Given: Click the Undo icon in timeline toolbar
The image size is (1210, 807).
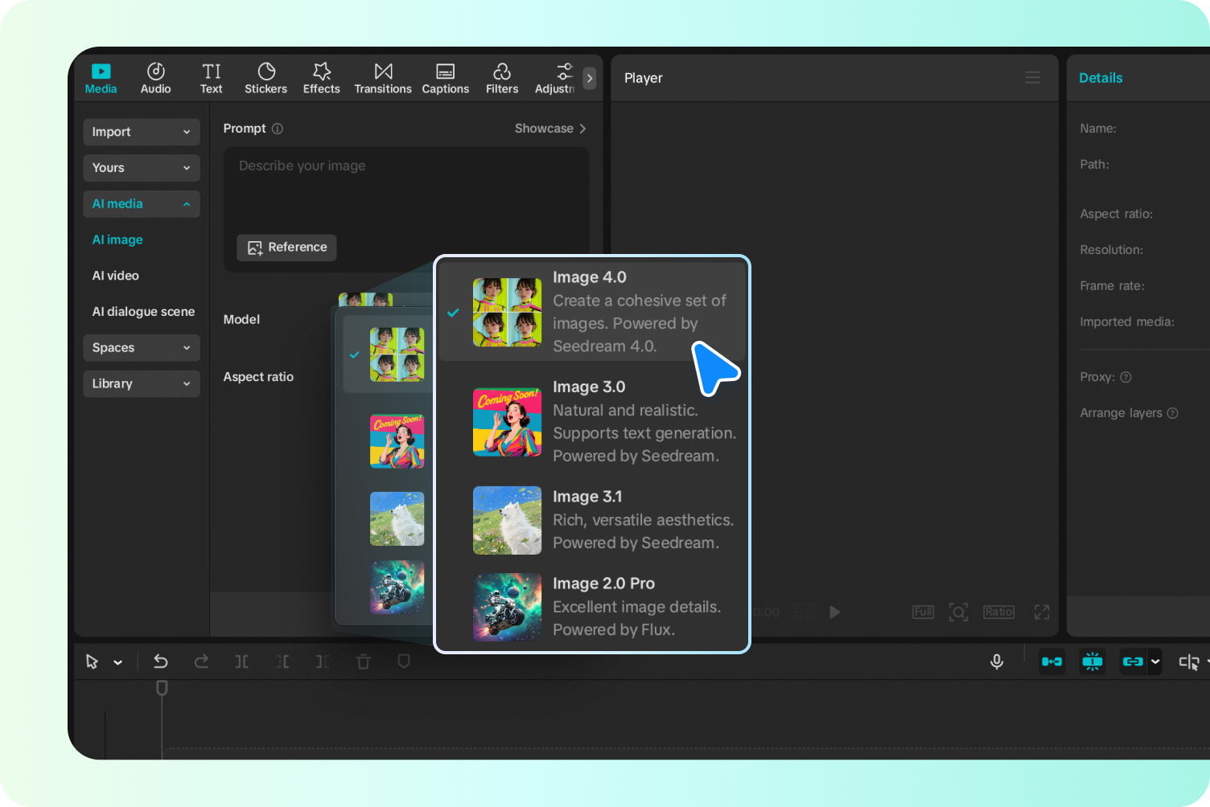Looking at the screenshot, I should pyautogui.click(x=161, y=661).
